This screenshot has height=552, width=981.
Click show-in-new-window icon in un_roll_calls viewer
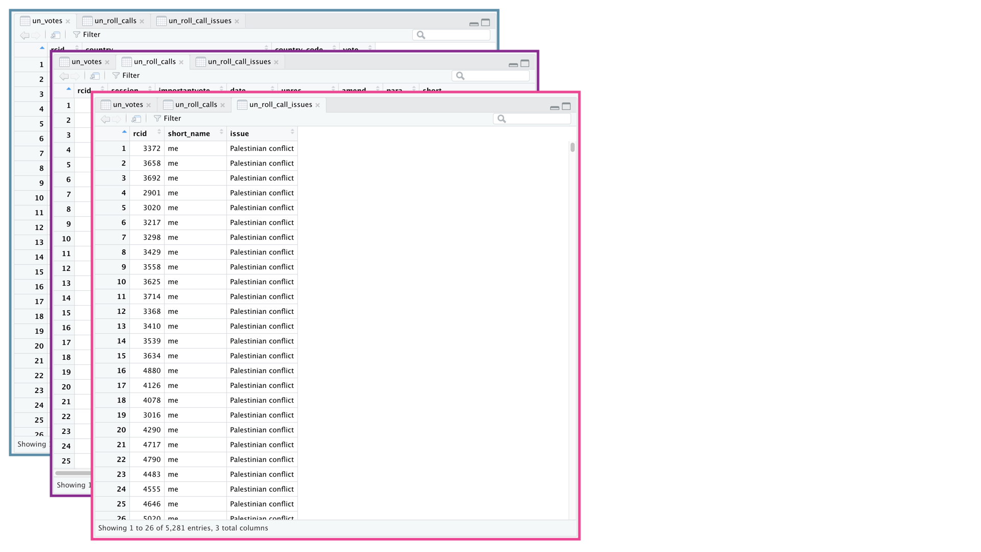(x=95, y=76)
